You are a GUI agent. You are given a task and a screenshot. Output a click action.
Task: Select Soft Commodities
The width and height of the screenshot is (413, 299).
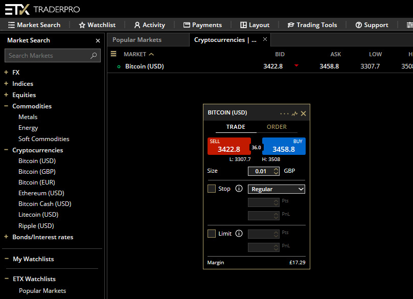tap(44, 139)
